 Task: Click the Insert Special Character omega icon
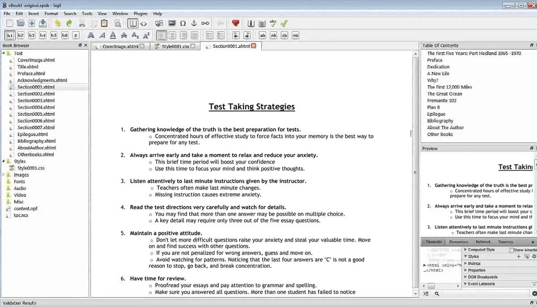point(183,23)
